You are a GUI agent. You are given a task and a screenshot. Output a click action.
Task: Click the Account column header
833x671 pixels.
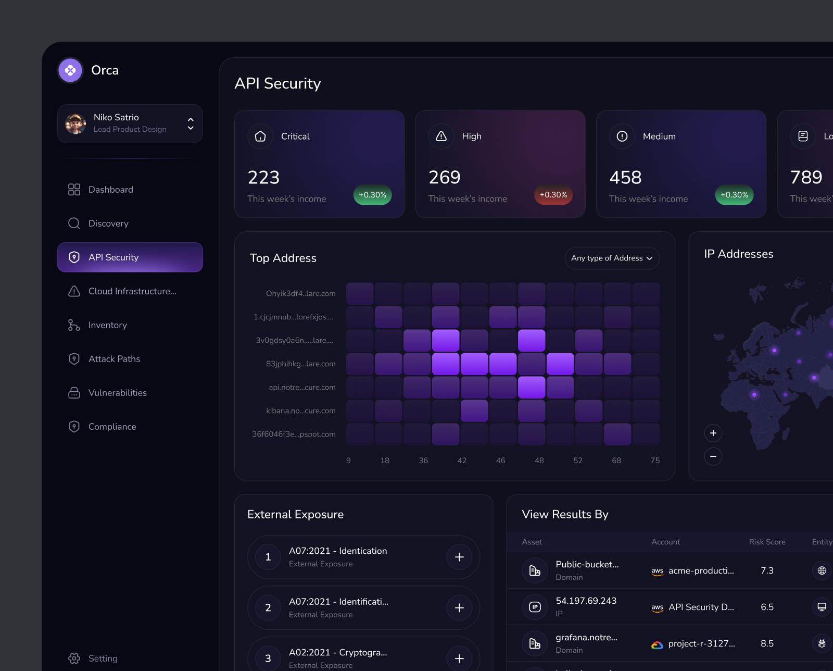pos(666,542)
